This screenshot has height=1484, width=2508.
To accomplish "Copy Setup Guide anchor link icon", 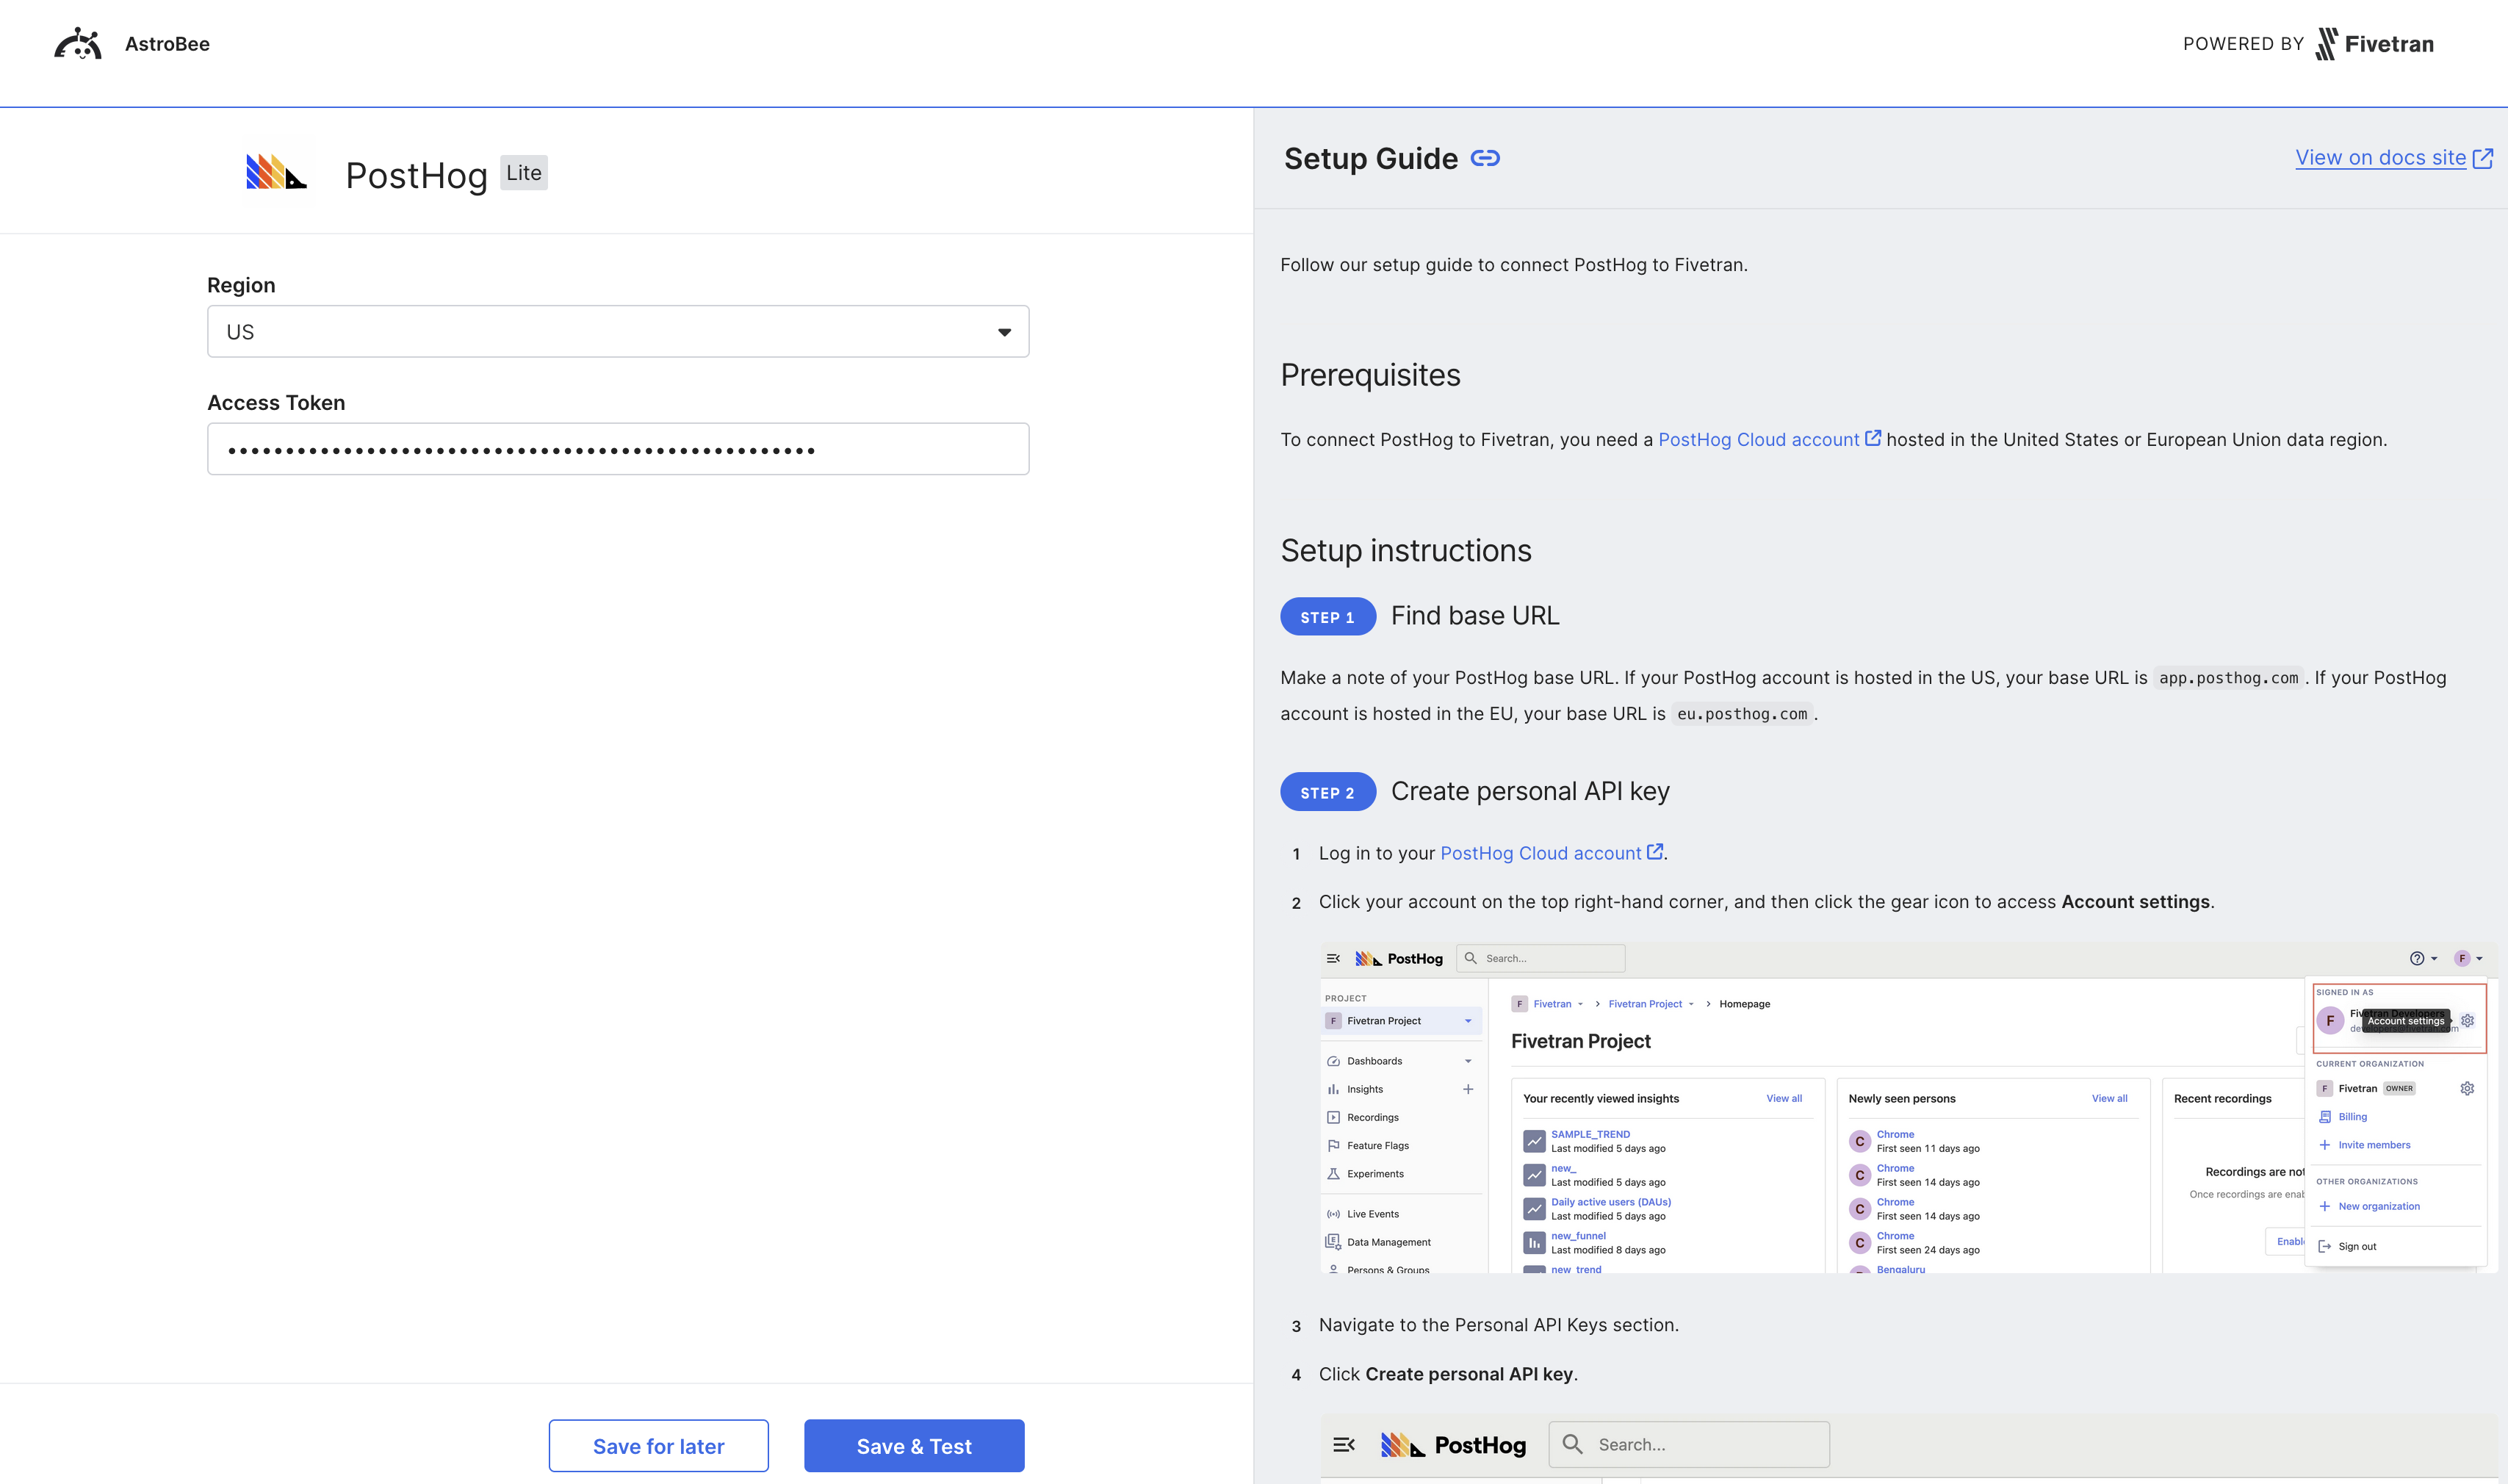I will pos(1485,159).
